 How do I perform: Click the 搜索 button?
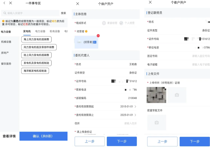(64, 13)
